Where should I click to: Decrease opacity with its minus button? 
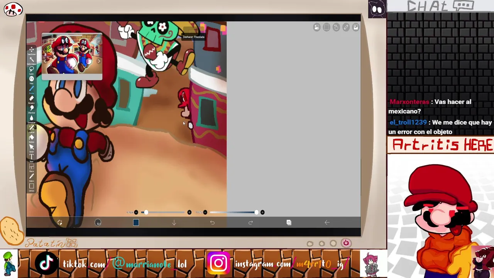[205, 212]
